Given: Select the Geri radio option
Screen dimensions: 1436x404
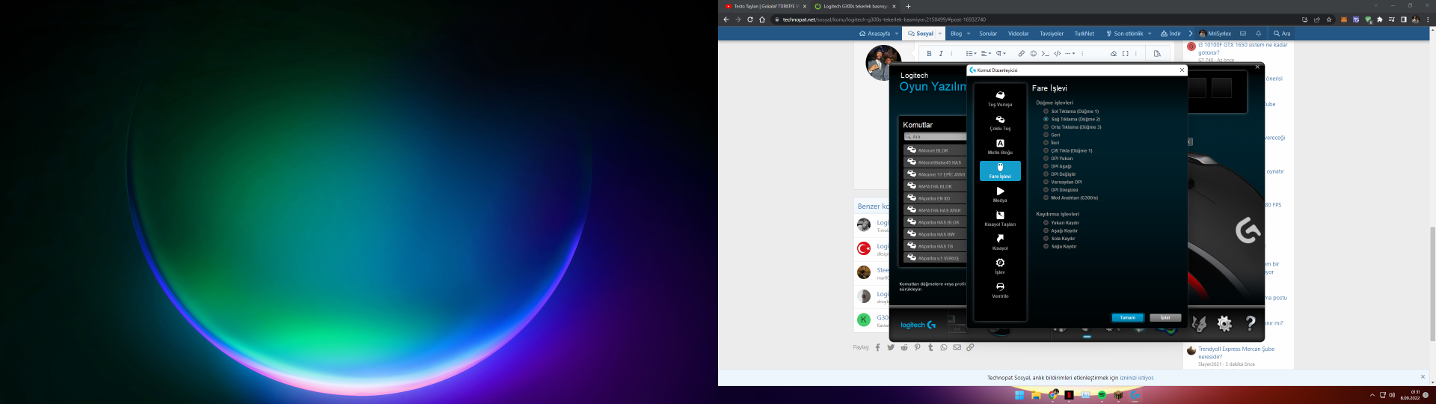Looking at the screenshot, I should click(1046, 135).
